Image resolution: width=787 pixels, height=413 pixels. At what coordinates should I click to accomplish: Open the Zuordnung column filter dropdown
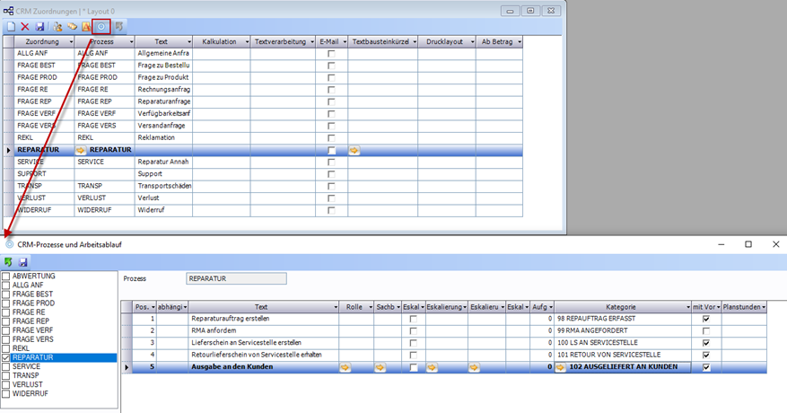69,42
